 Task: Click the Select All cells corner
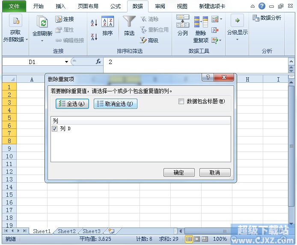[x=9, y=79]
